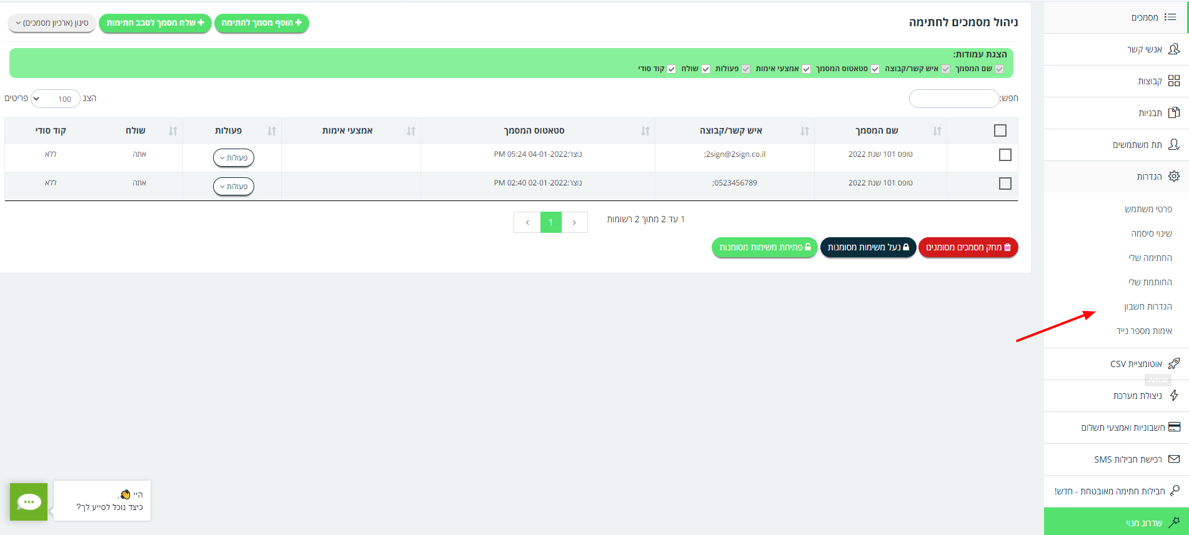The height and width of the screenshot is (535, 1189).
Task: Click the red 'מחק מסמכים מסומנים' button
Action: click(x=968, y=247)
